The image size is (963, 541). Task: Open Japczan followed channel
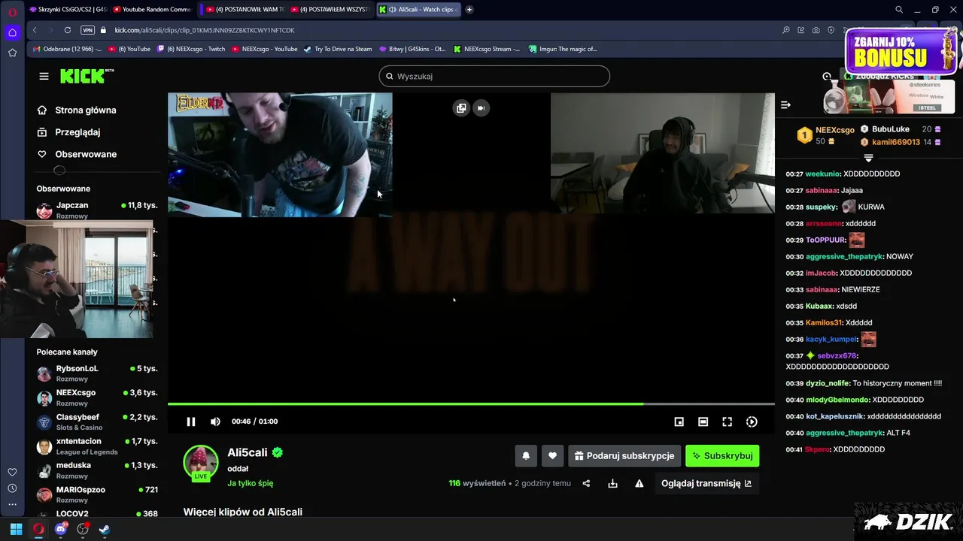(96, 210)
